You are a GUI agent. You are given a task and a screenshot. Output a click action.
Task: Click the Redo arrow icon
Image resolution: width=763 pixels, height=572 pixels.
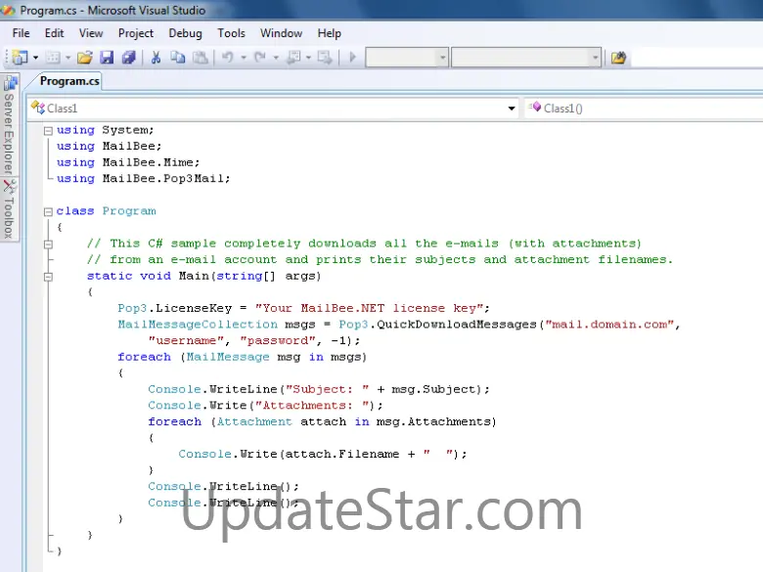tap(260, 58)
